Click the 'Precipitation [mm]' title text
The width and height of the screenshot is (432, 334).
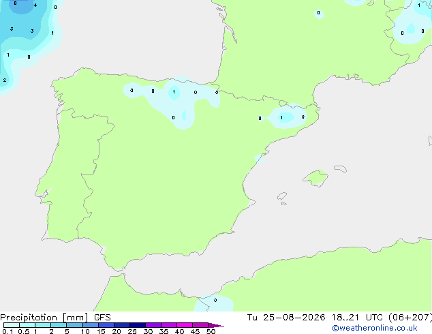[44, 318]
